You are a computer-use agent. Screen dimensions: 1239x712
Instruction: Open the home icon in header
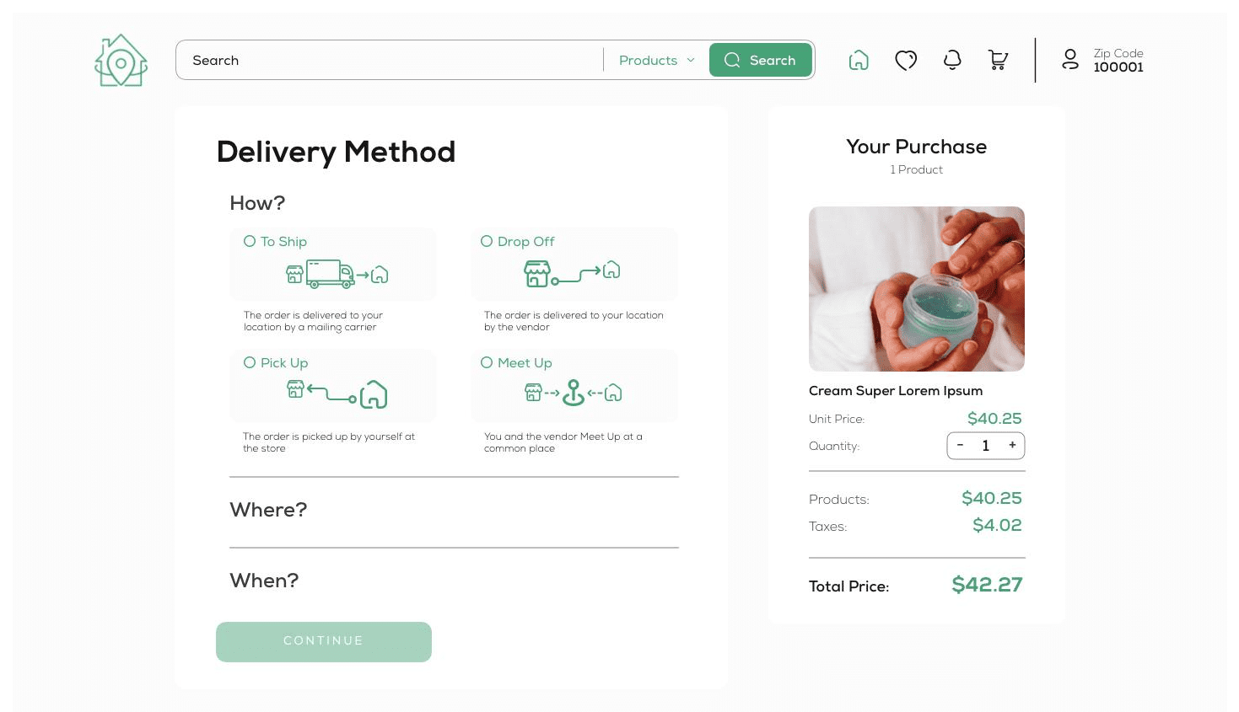(859, 60)
